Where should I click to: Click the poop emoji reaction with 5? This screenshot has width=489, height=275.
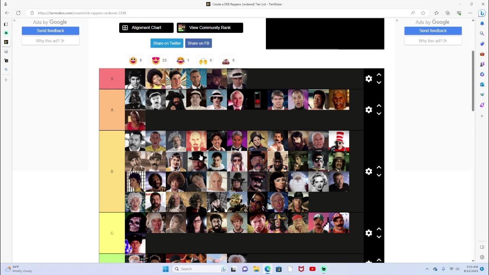(226, 60)
